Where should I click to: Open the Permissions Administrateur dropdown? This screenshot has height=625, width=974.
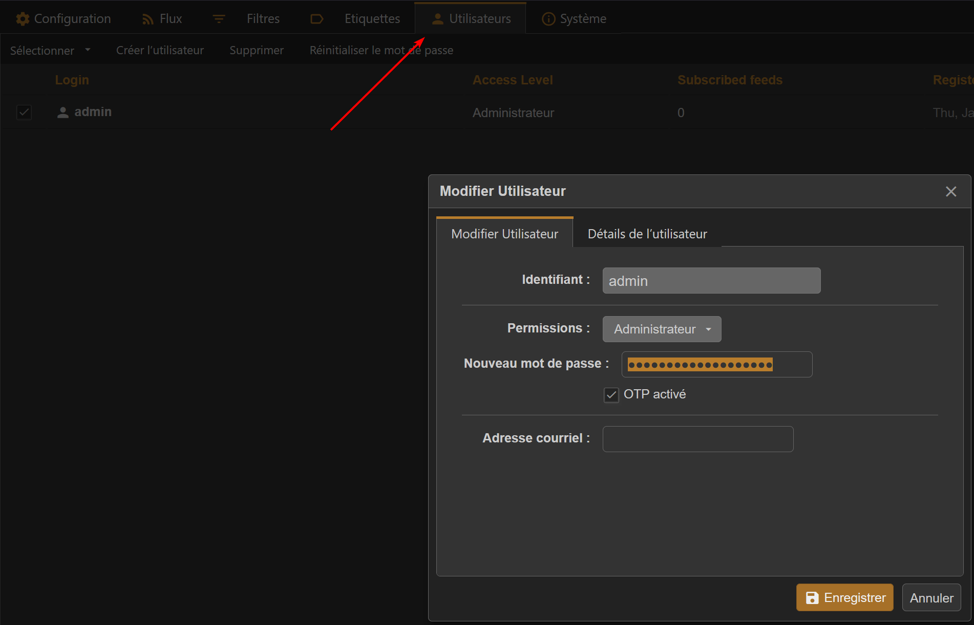(662, 329)
